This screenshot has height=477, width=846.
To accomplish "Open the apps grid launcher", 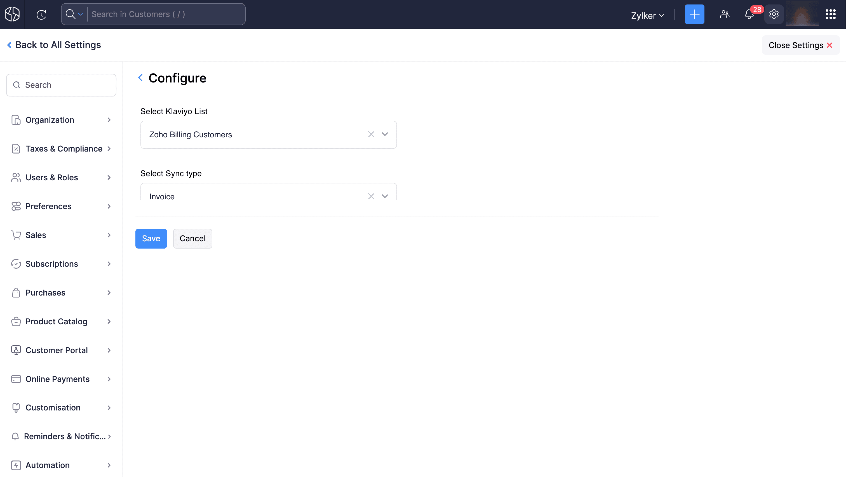I will click(831, 15).
